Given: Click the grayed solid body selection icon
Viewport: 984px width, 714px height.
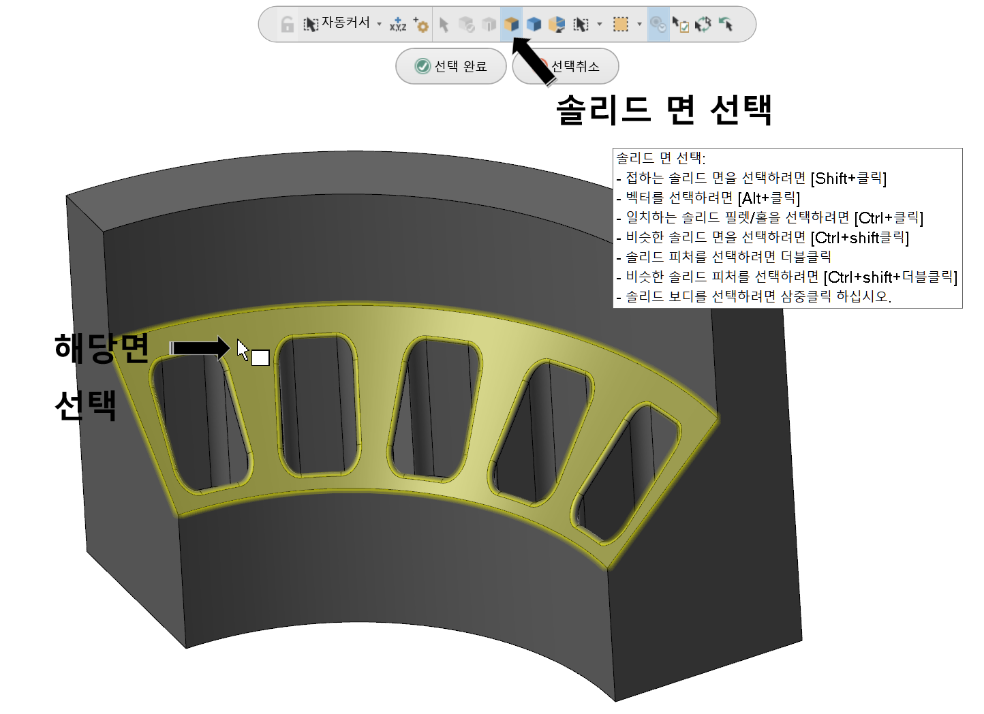Looking at the screenshot, I should (489, 25).
